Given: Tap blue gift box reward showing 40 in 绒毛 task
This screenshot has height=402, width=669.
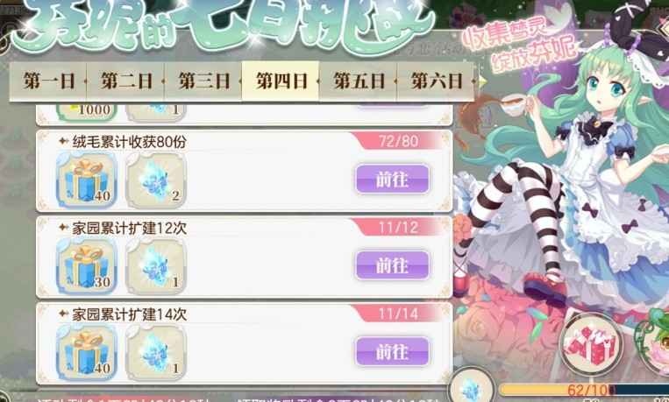Looking at the screenshot, I should (87, 180).
